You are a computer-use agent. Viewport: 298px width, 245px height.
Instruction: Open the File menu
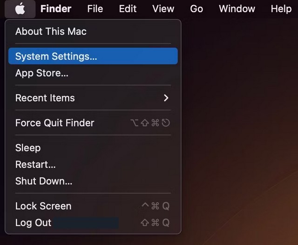coord(95,8)
